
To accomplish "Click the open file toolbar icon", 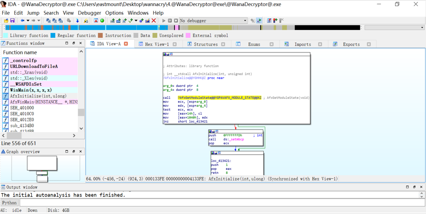I will click(6, 21).
